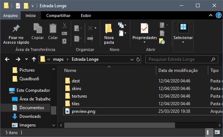Click the horizontal scrollbar in file list
223x137 pixels.
(119, 125)
